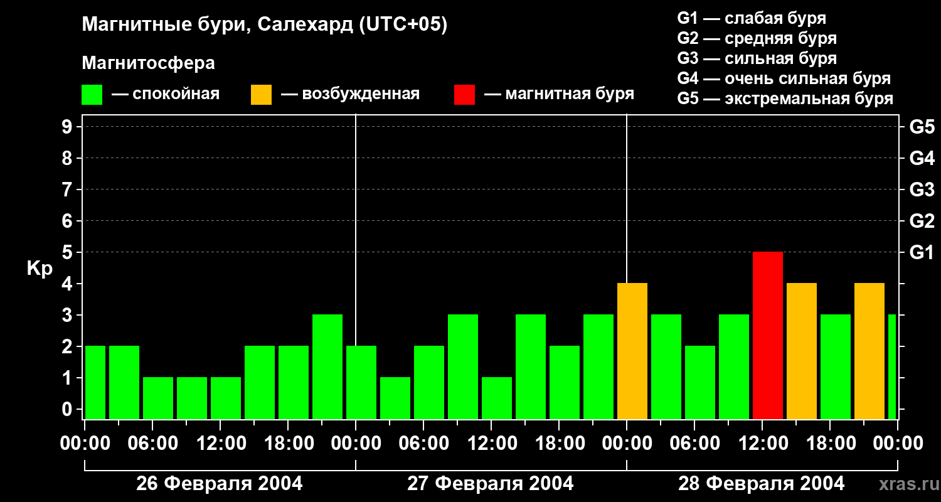Click the '06:00' tick under 26 February
This screenshot has width=941, height=502.
[x=152, y=444]
